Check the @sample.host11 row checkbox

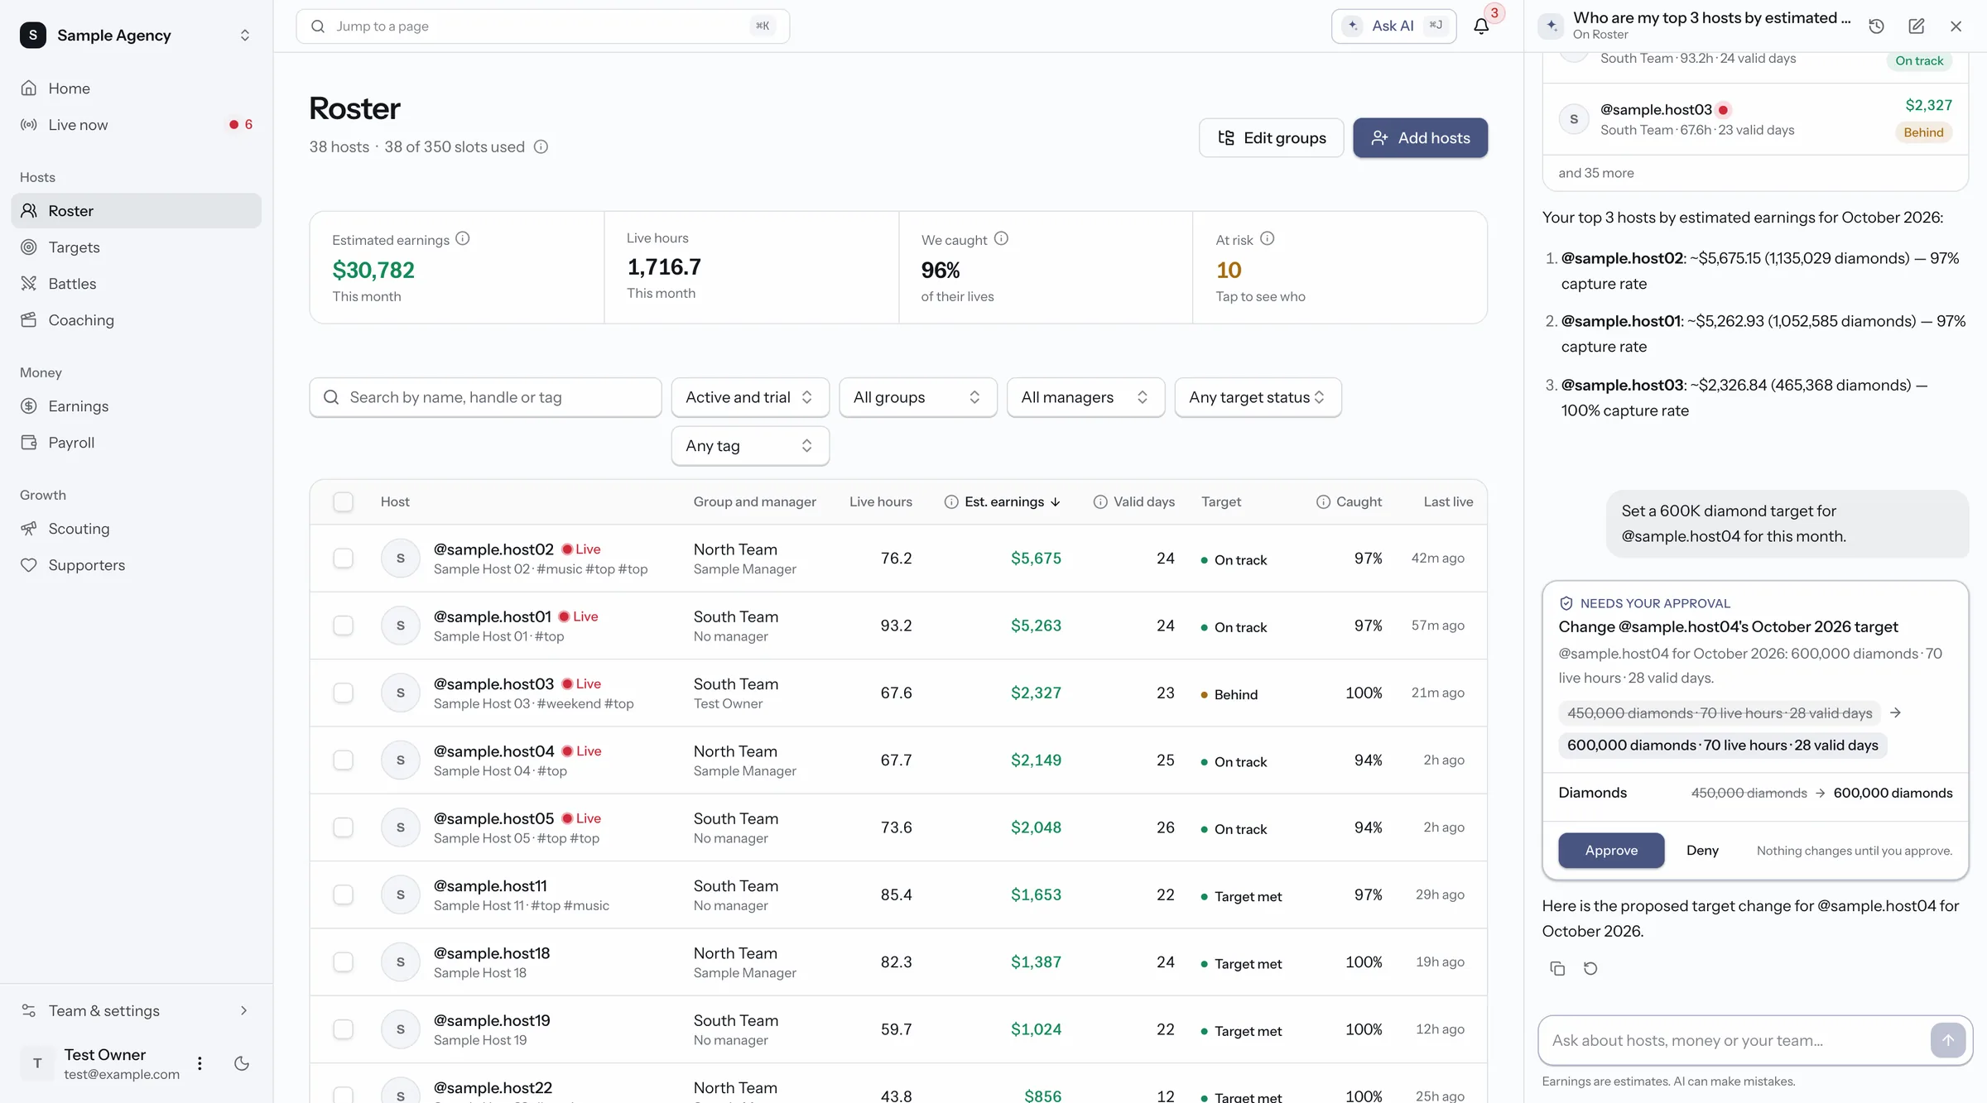click(343, 894)
